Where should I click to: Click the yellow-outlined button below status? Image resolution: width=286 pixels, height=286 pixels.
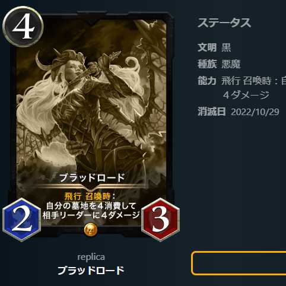coord(239,263)
